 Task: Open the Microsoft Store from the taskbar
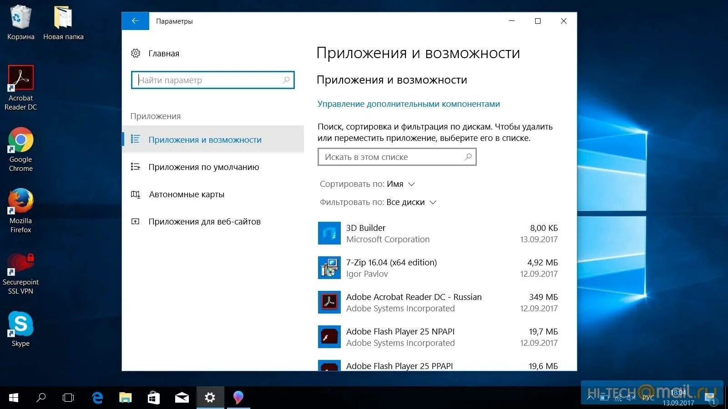click(x=153, y=397)
